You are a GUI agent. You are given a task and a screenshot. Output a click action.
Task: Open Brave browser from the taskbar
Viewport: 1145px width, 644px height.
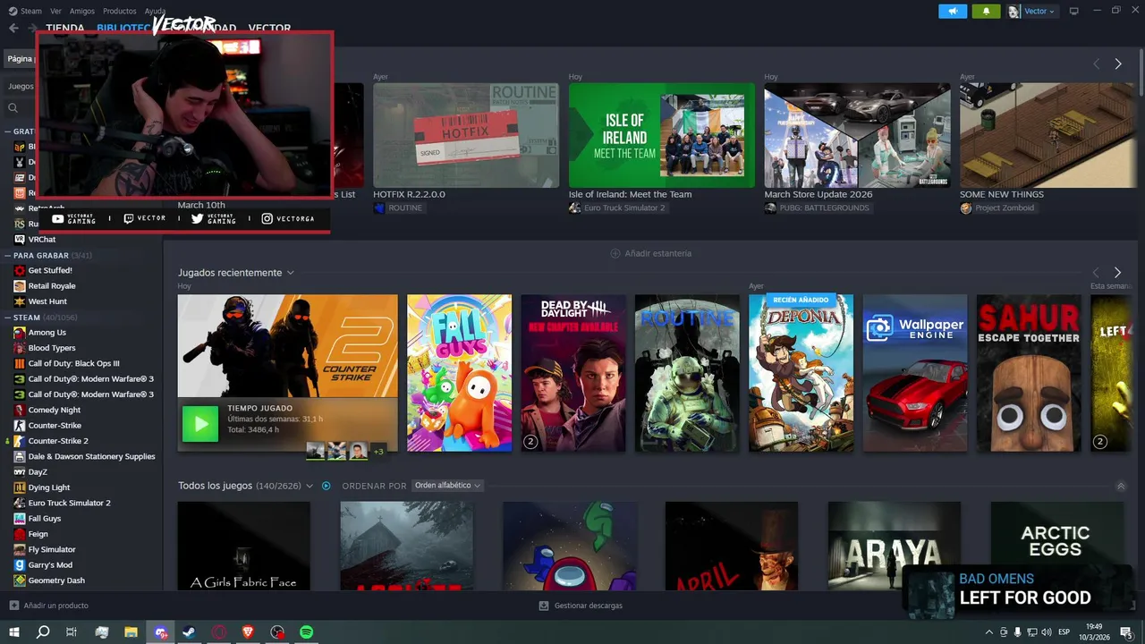248,632
